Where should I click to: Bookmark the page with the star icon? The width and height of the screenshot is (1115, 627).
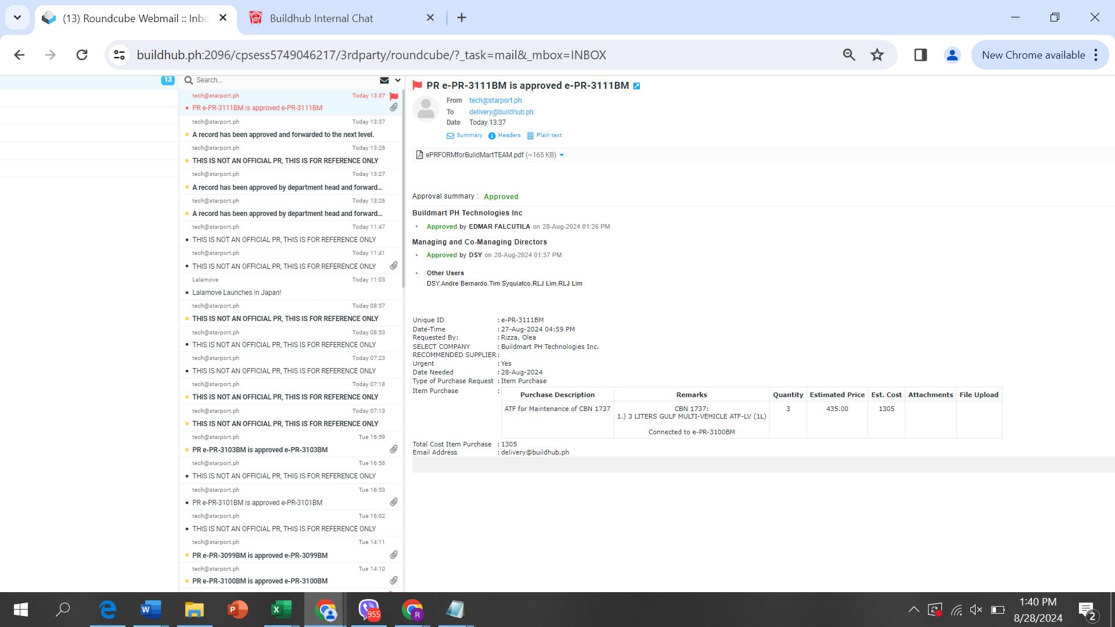(x=877, y=55)
